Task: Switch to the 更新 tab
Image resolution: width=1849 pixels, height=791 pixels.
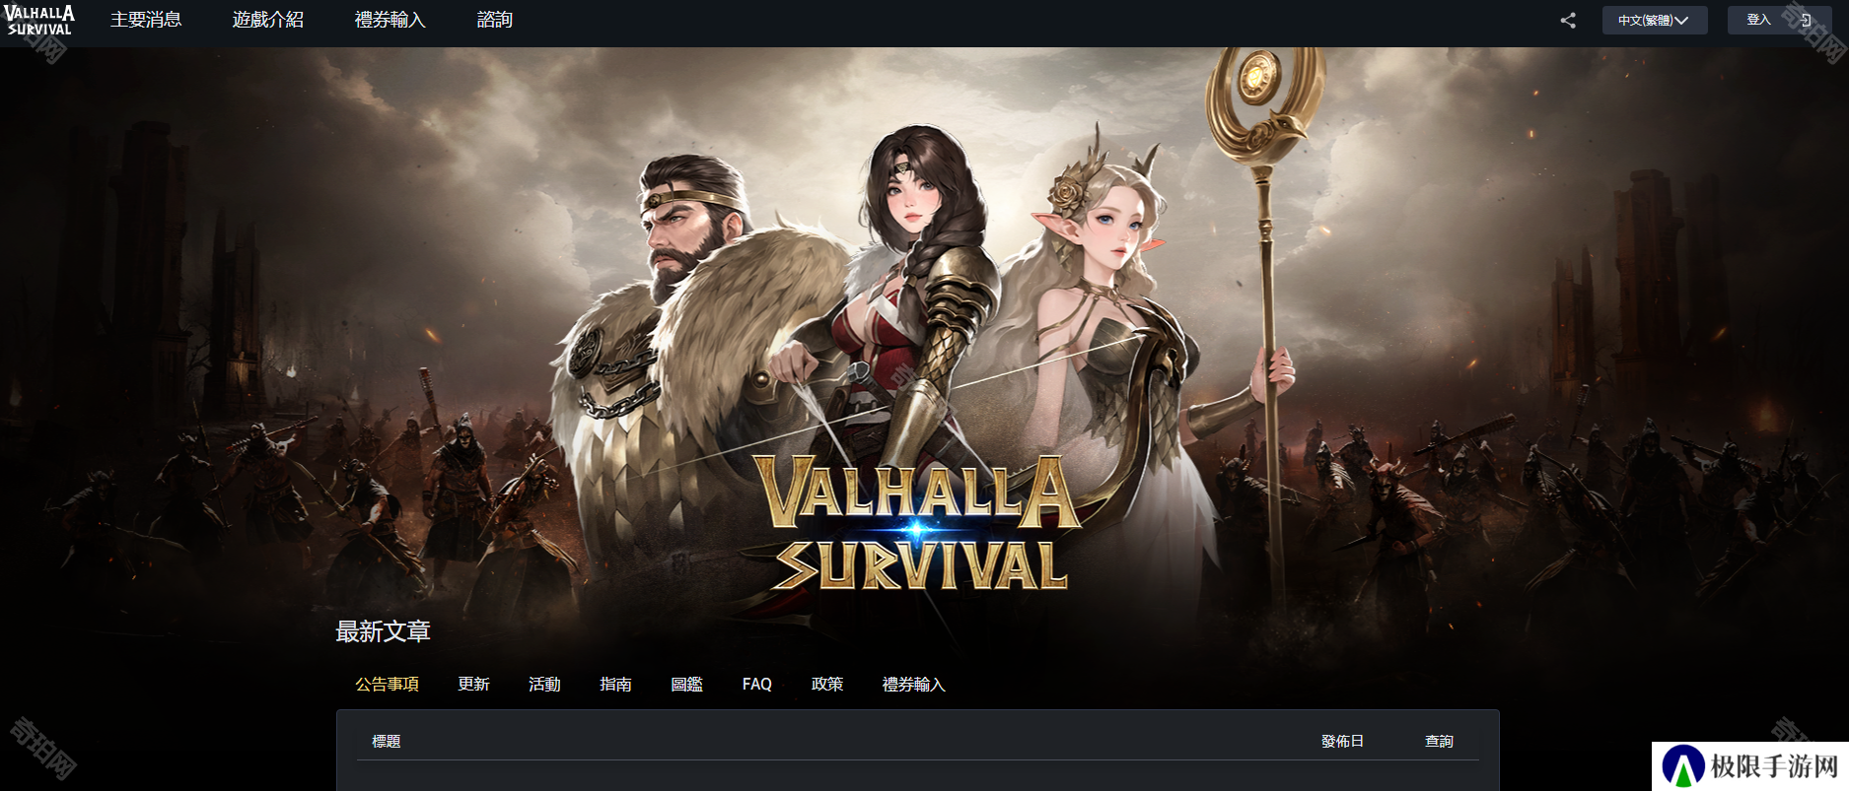Action: coord(473,684)
